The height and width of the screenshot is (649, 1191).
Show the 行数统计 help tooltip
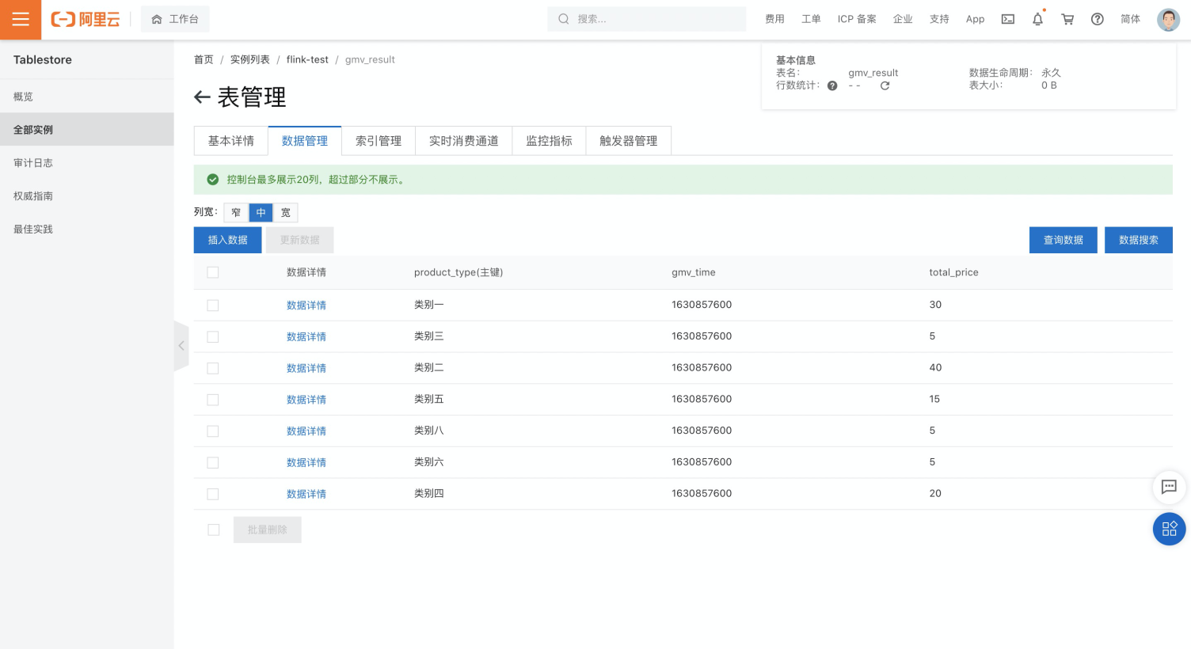tap(832, 85)
